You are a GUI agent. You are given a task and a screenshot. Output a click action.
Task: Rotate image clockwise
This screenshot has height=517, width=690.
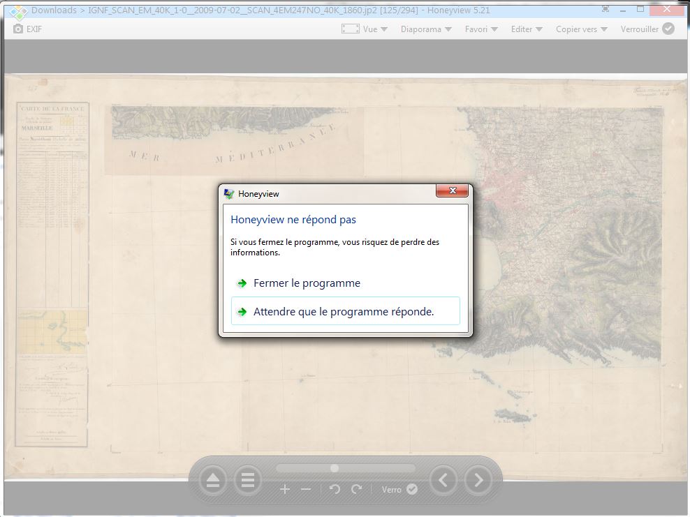[x=356, y=489]
